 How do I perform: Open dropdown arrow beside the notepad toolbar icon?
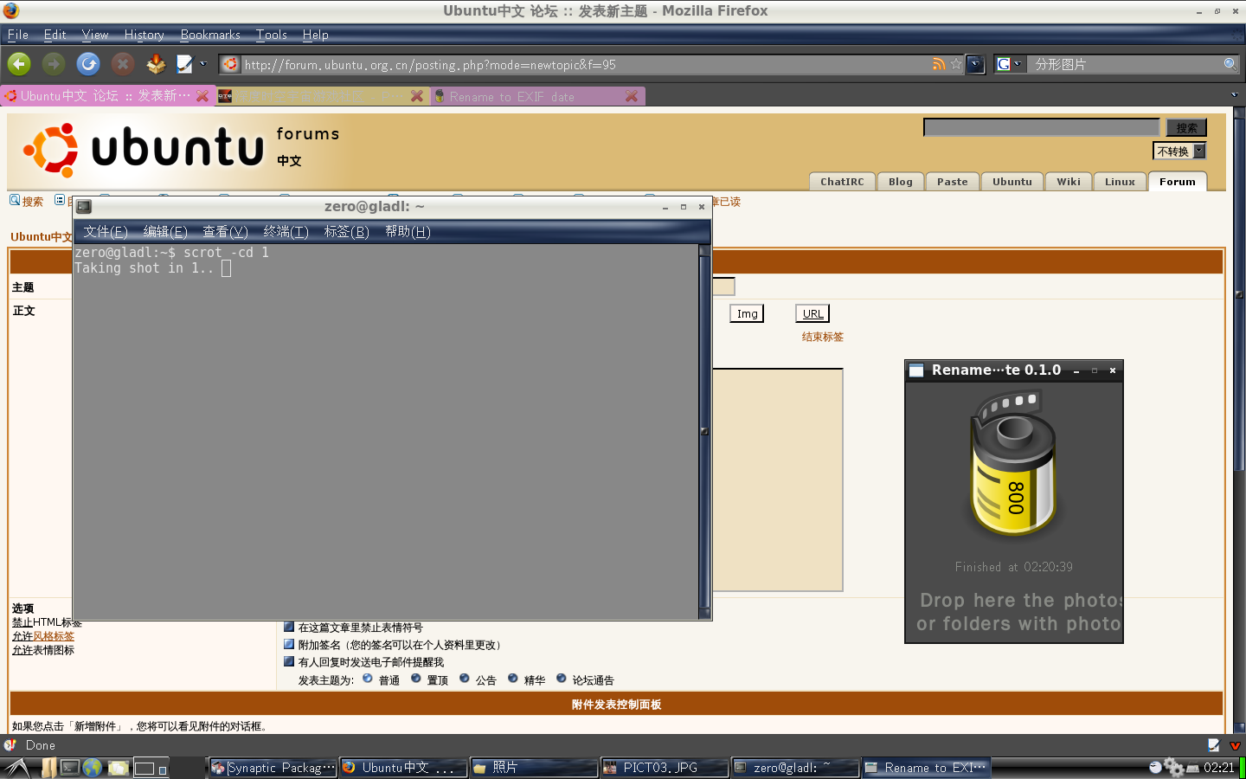(203, 63)
